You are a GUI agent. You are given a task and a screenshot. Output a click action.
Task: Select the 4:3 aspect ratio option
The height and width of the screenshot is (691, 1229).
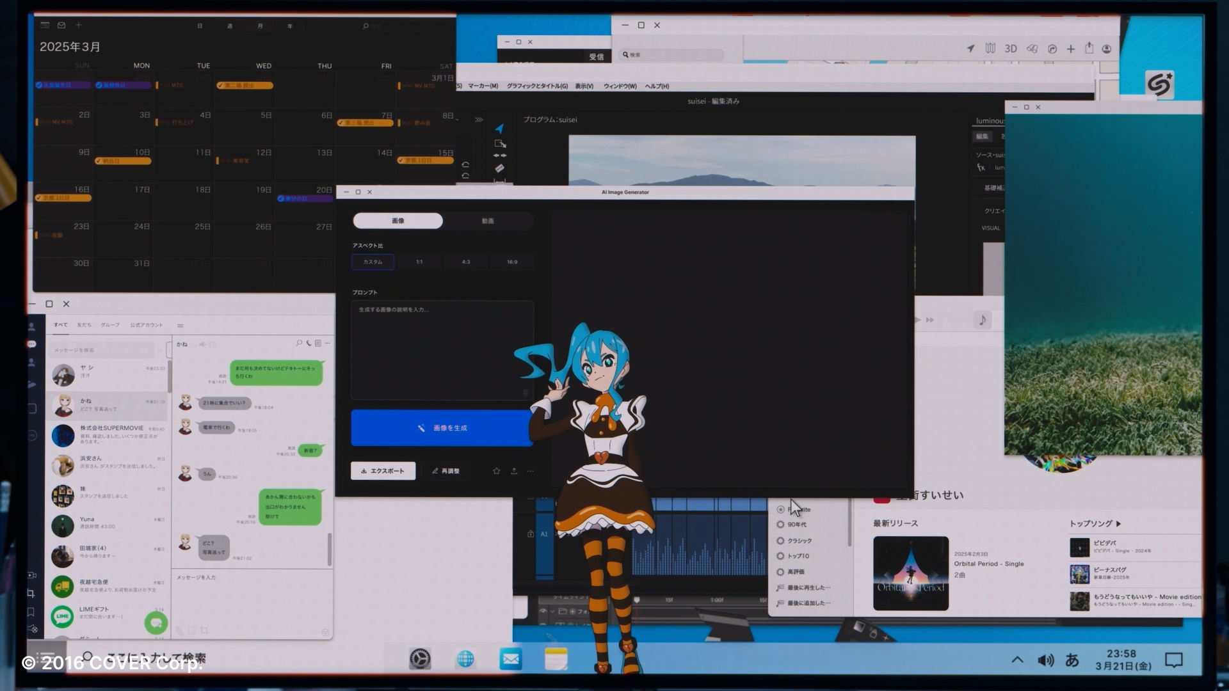coord(466,262)
